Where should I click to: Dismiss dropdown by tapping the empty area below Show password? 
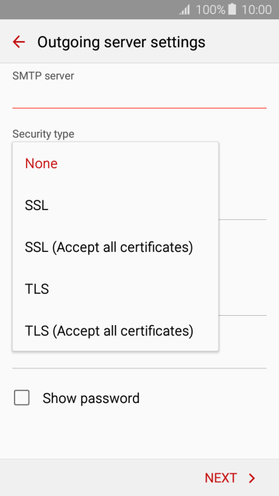pyautogui.click(x=139, y=435)
